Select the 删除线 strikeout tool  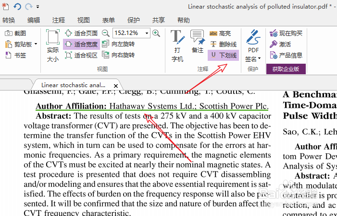(223, 45)
